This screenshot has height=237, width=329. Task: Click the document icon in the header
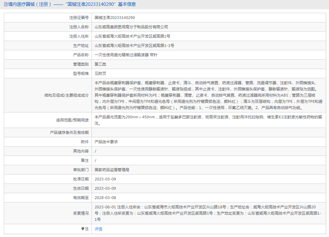(x=6, y=4)
